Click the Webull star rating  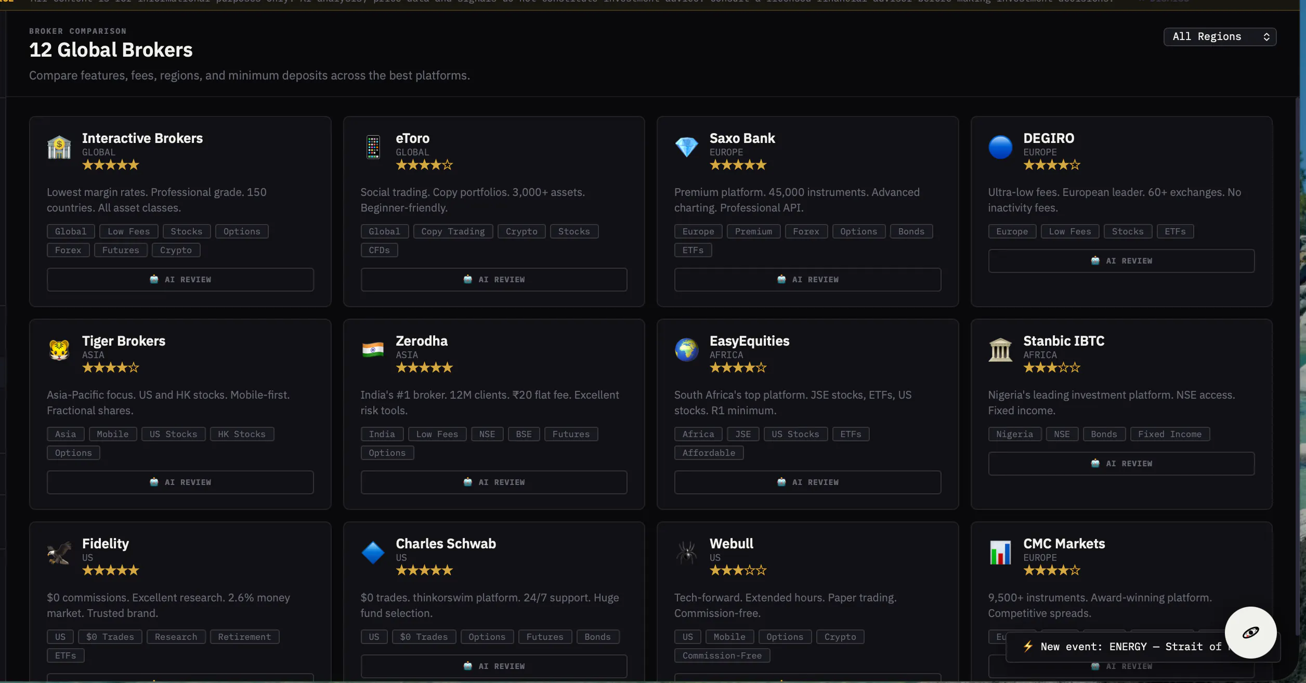(738, 571)
